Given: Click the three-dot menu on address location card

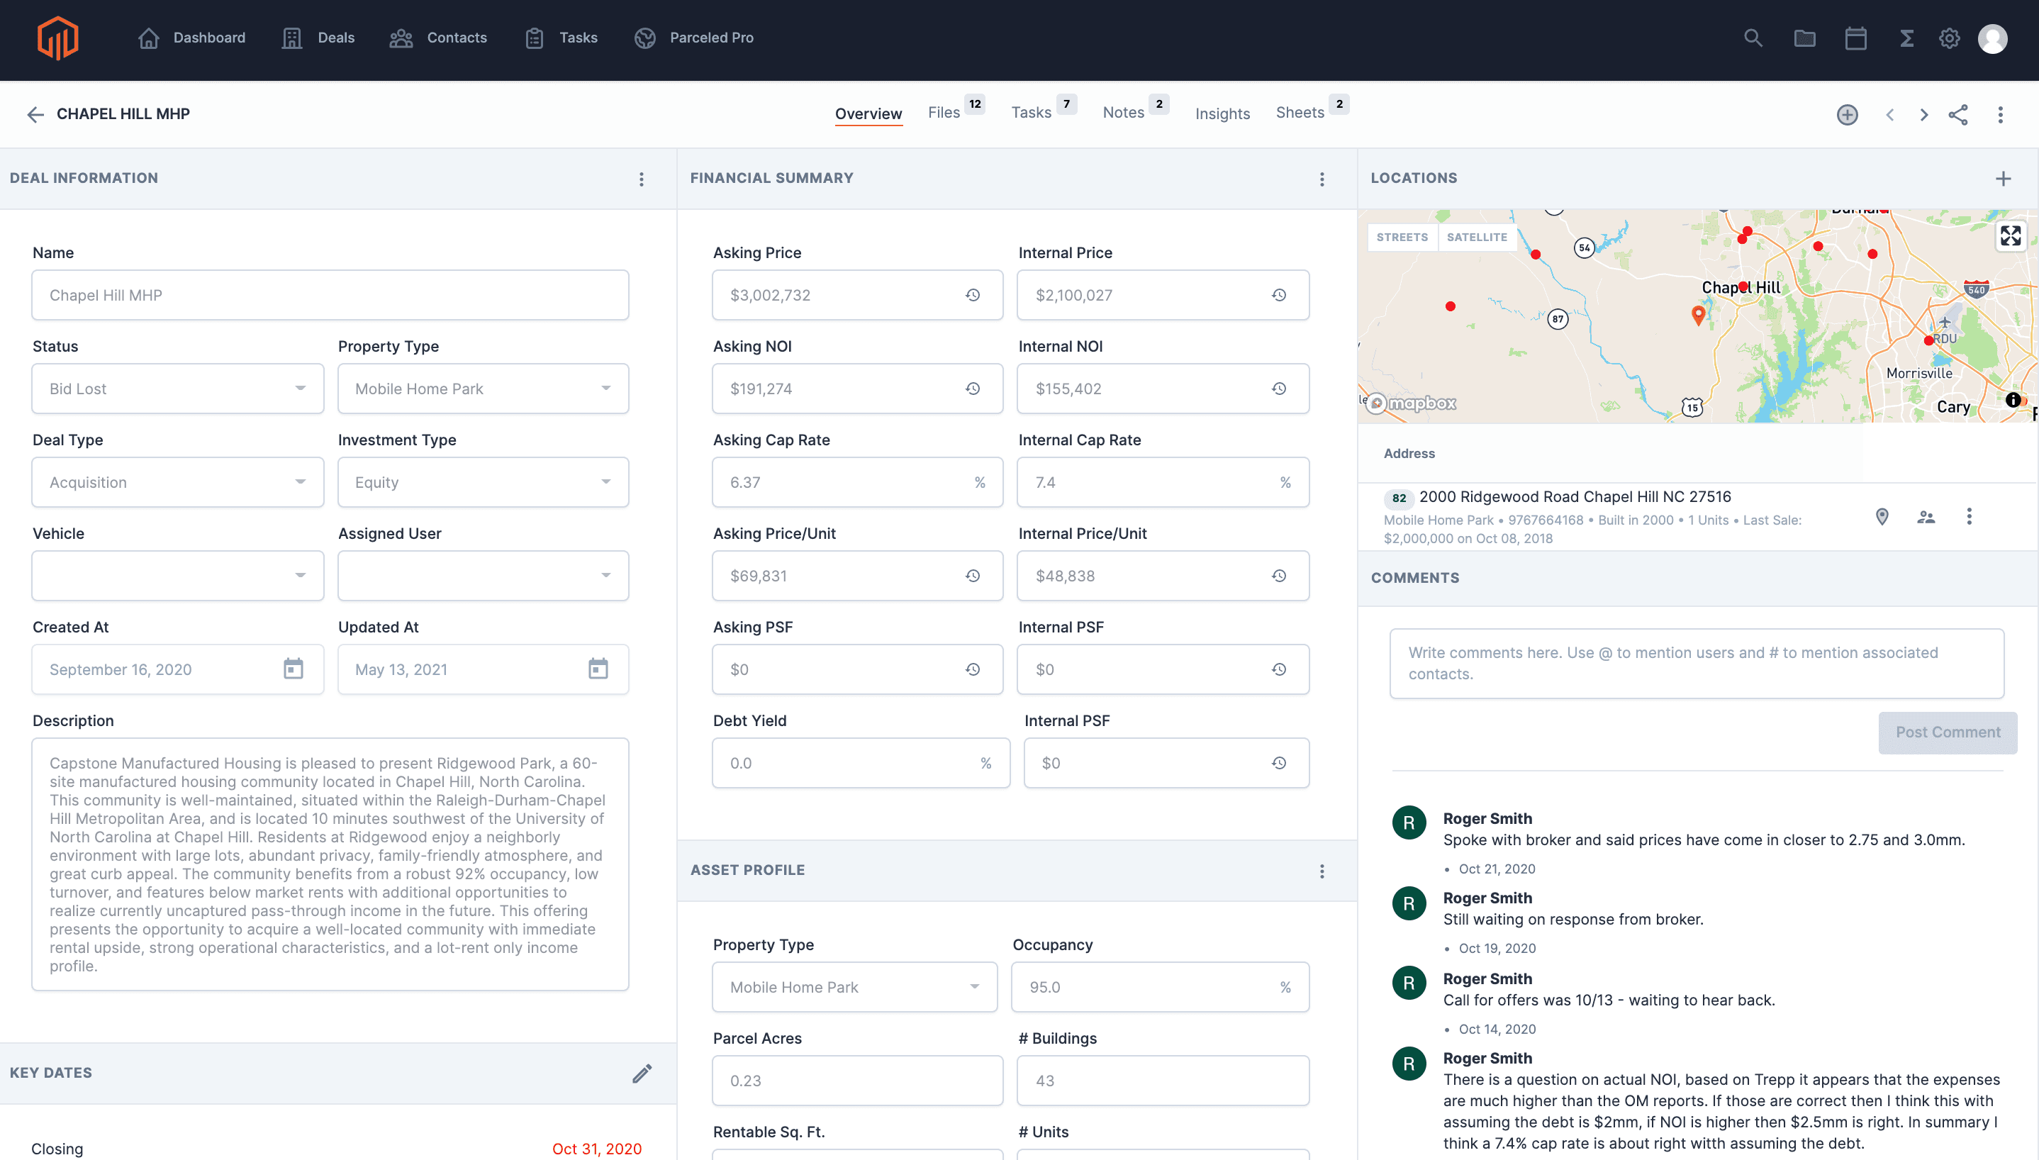Looking at the screenshot, I should click(1967, 515).
